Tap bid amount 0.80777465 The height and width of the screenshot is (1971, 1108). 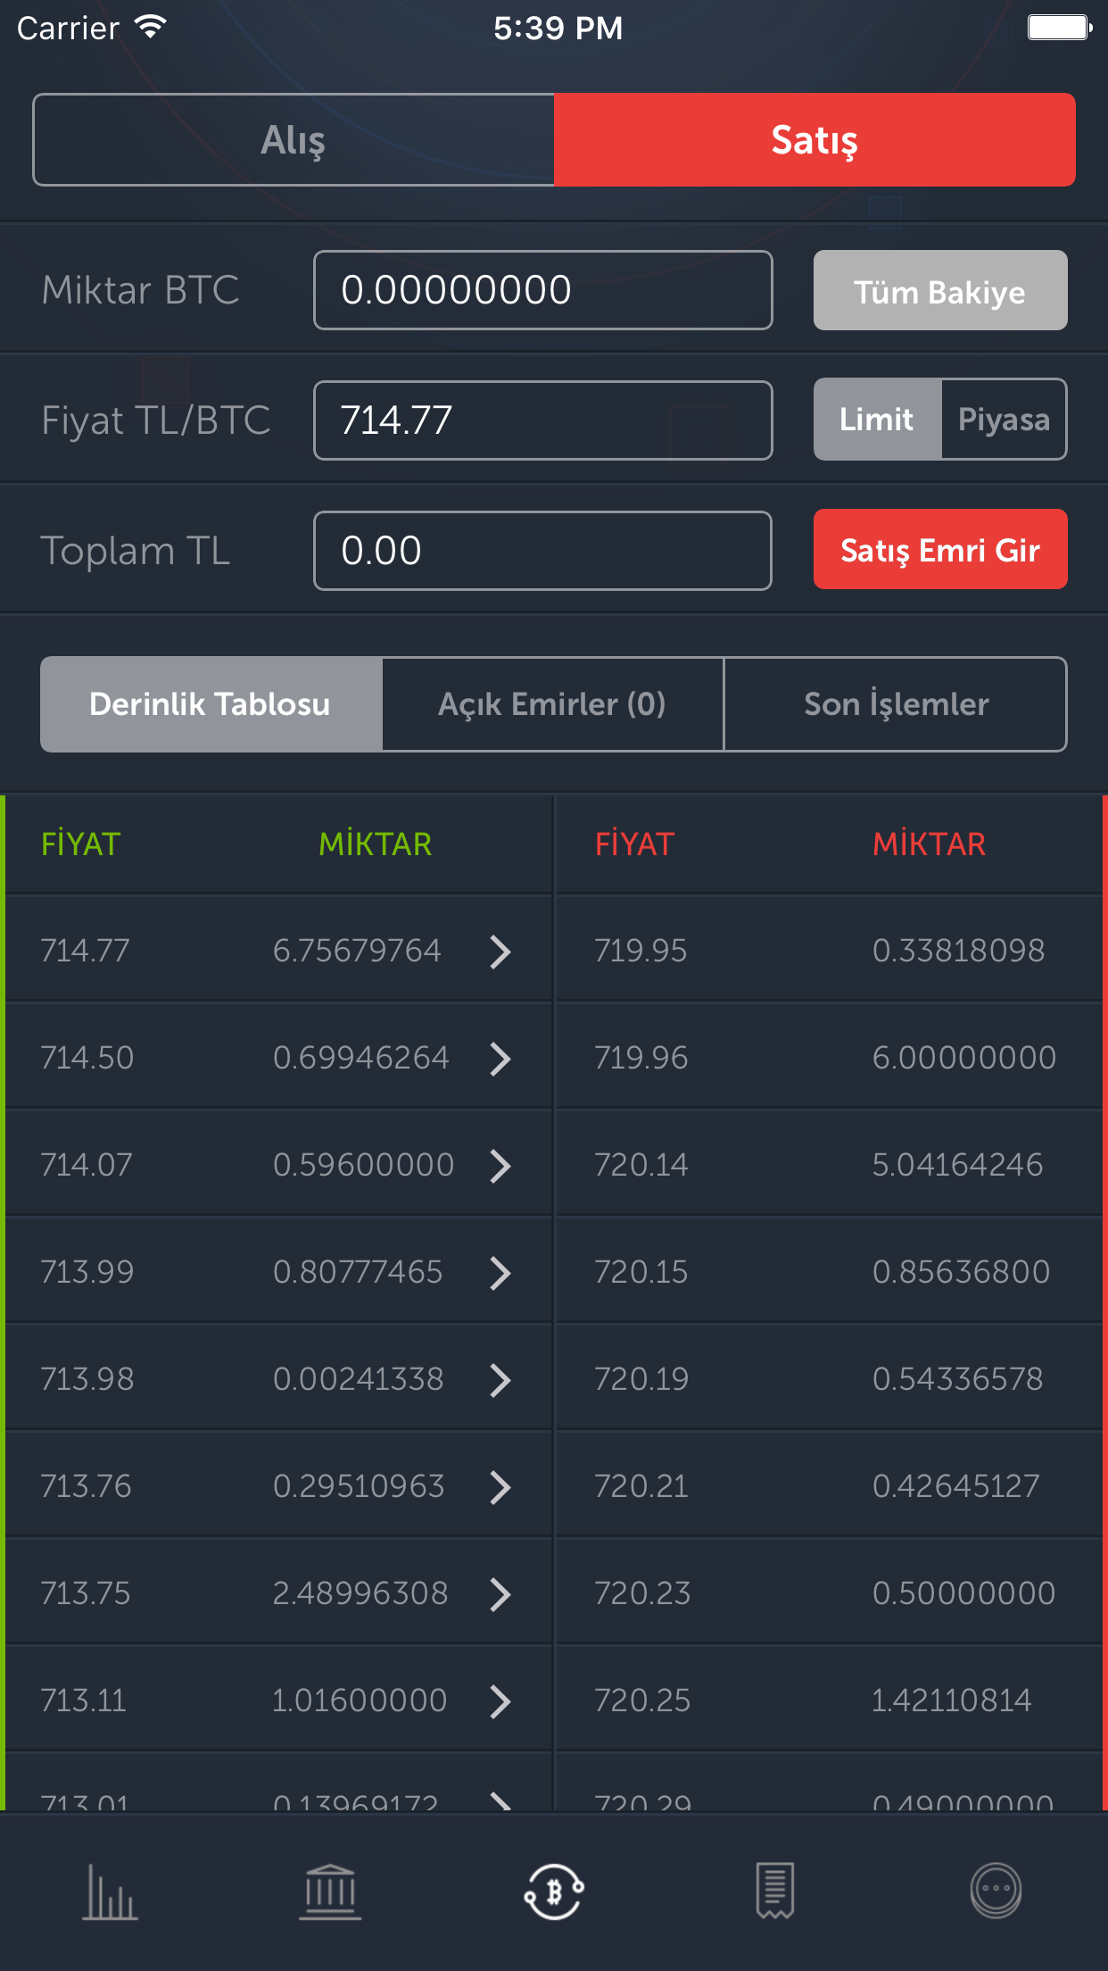(x=358, y=1272)
